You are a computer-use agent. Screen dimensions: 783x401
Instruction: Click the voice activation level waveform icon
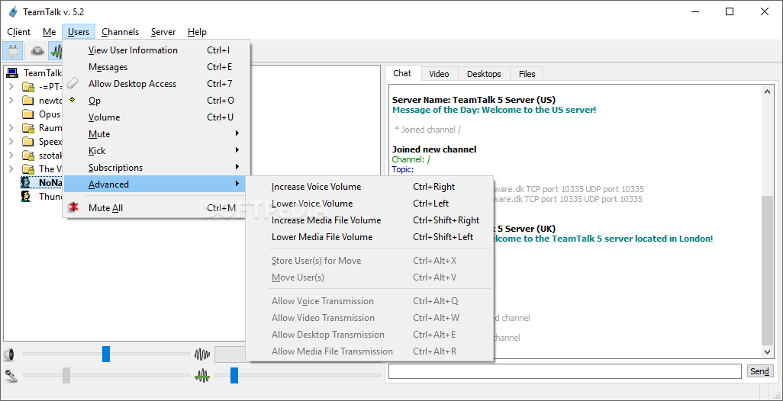pos(201,375)
